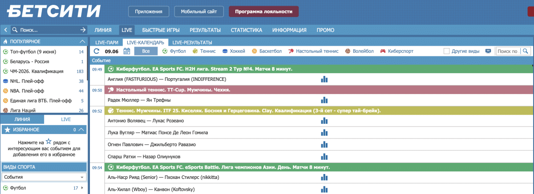Open statistics for Спарш Ратхи — Назар Олиунуков
This screenshot has height=194, width=534.
[324, 157]
